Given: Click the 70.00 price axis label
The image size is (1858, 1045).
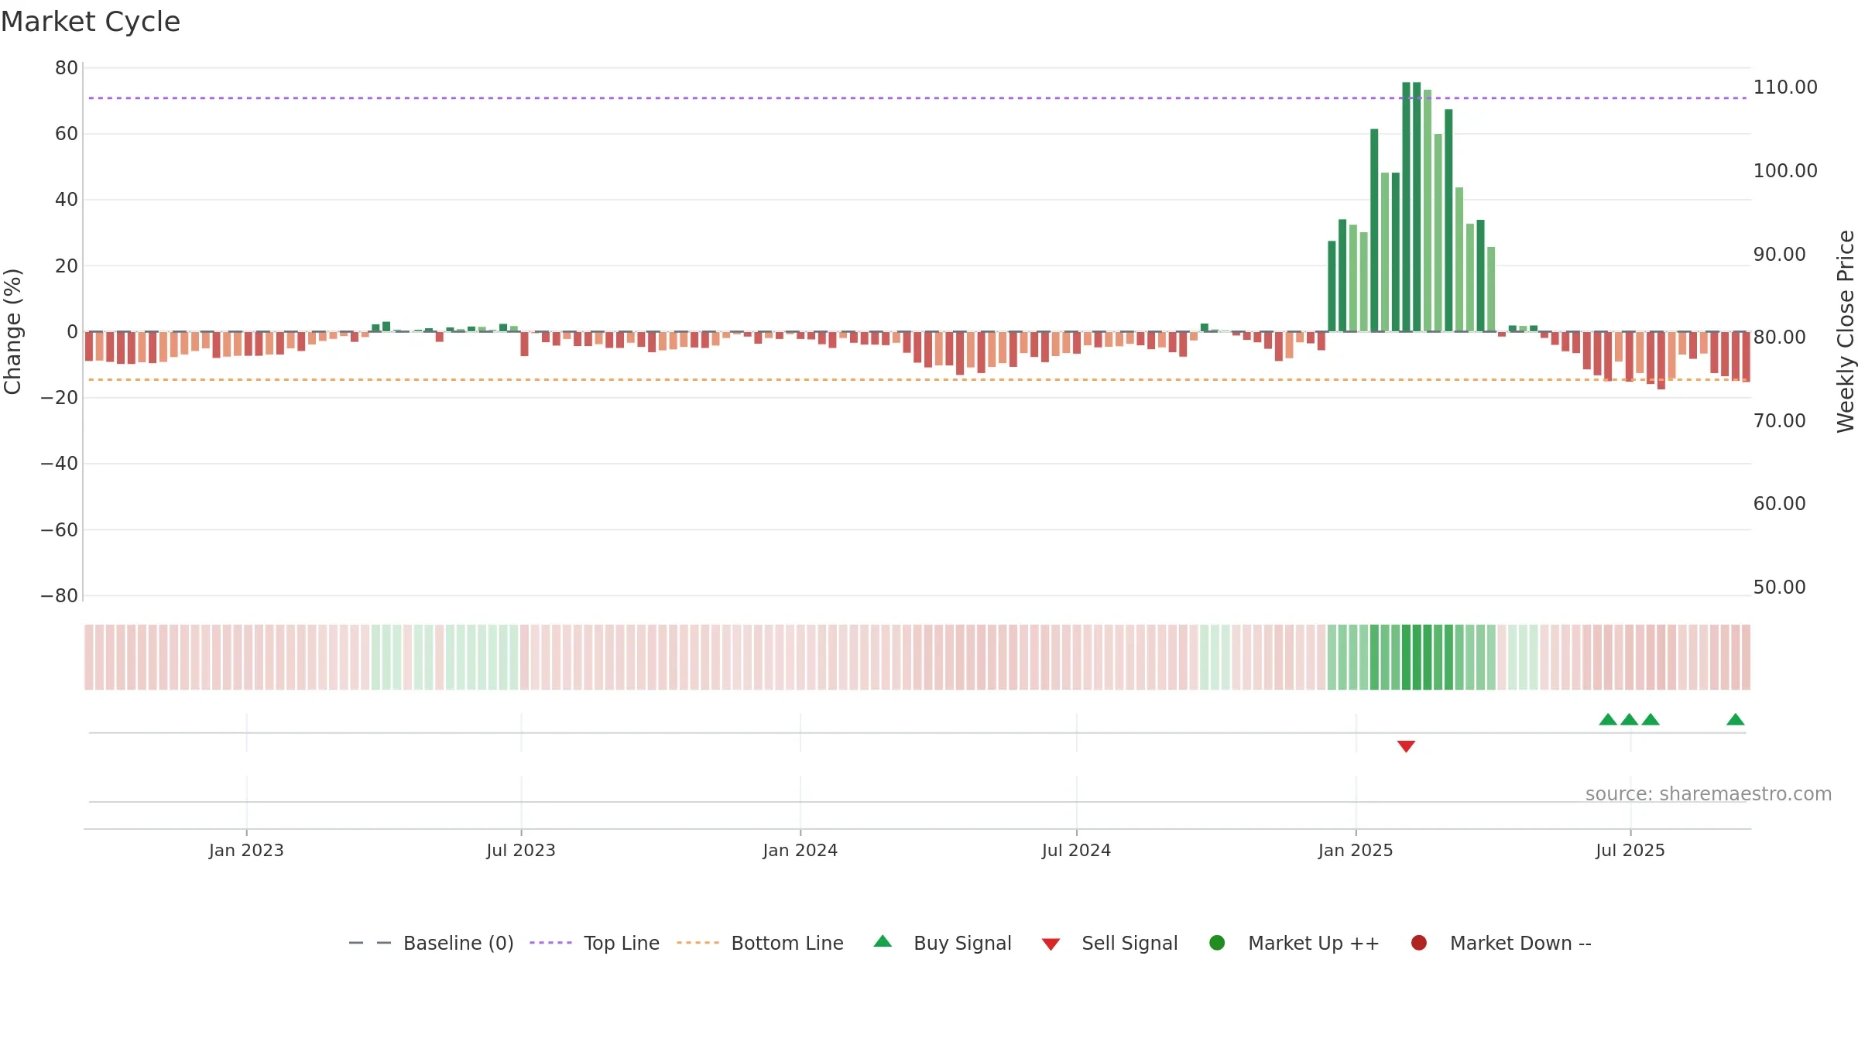Looking at the screenshot, I should 1779,420.
